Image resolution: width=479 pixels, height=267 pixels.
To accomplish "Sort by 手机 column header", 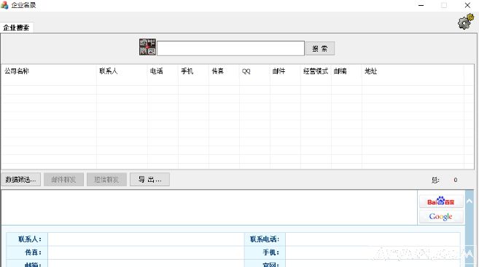I will click(x=193, y=71).
